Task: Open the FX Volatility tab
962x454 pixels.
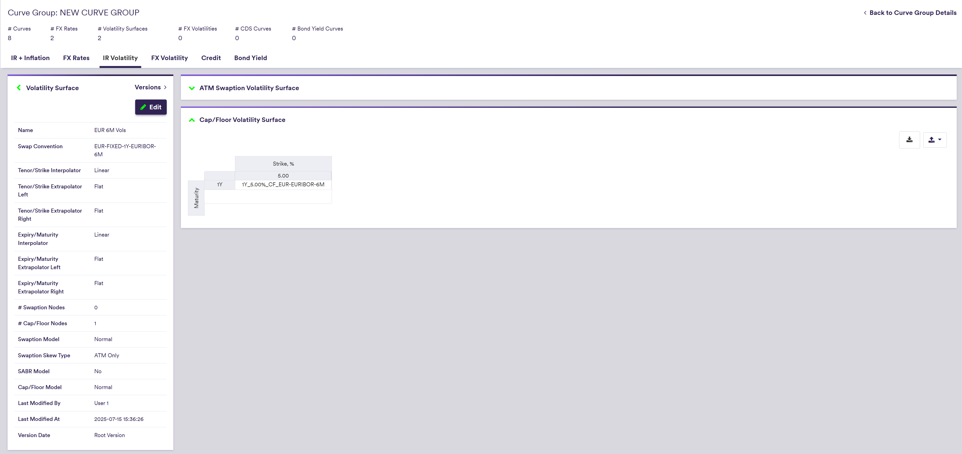Action: point(169,58)
